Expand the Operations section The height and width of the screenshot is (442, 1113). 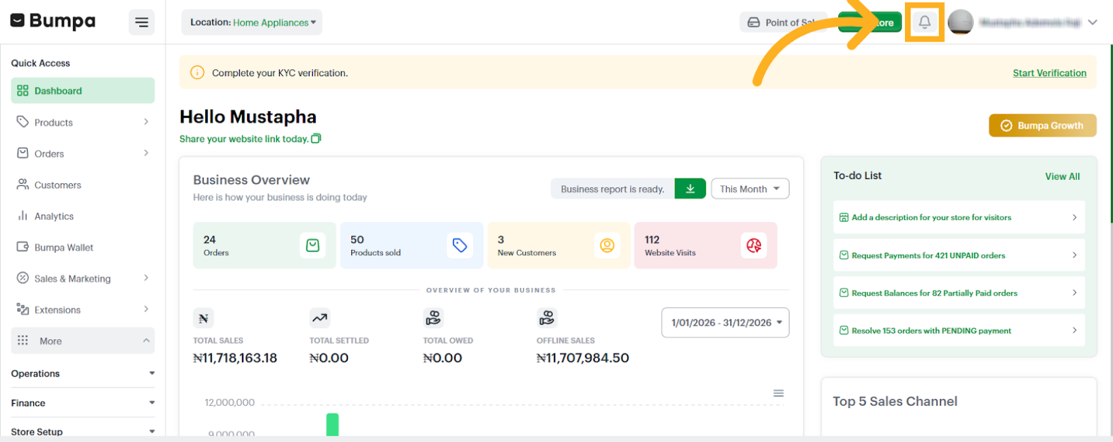pyautogui.click(x=83, y=373)
